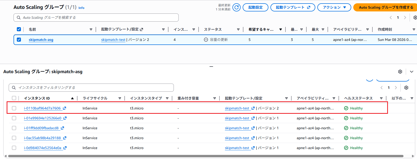Screen dimensions: 417x160
Task: Open the アクション dropdown menu
Action: pos(334,7)
